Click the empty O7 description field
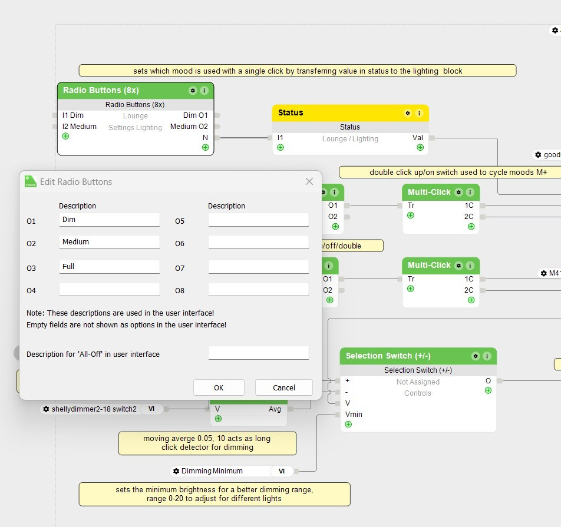This screenshot has height=527, width=561. [x=259, y=267]
